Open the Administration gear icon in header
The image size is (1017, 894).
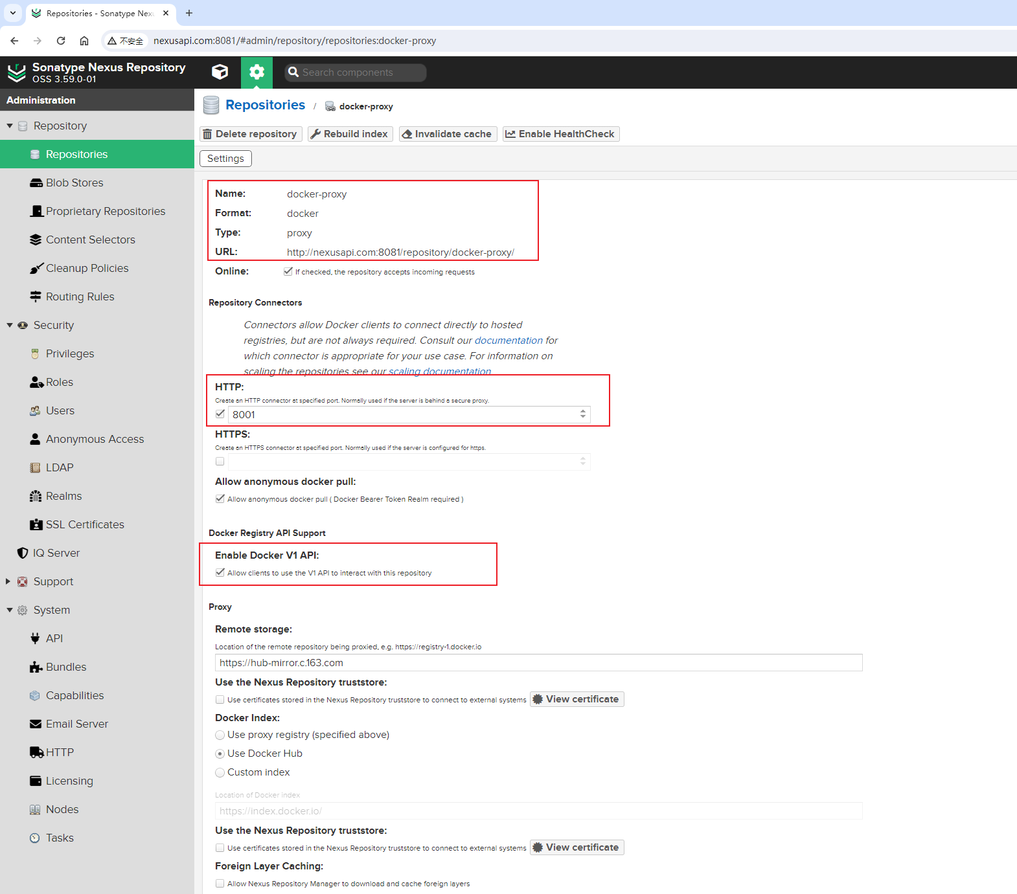tap(257, 72)
